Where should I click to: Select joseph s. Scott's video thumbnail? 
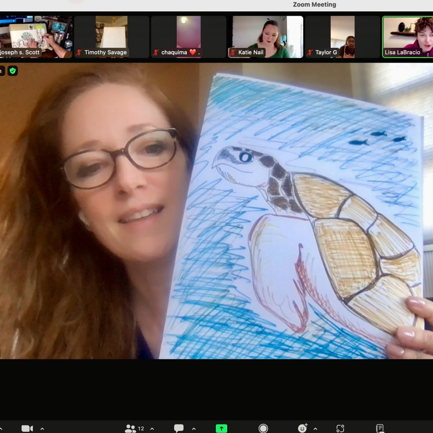tap(36, 37)
